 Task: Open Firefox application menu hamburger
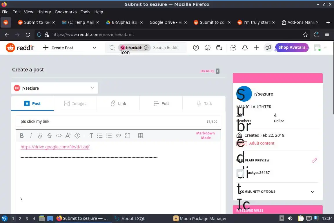(x=327, y=35)
